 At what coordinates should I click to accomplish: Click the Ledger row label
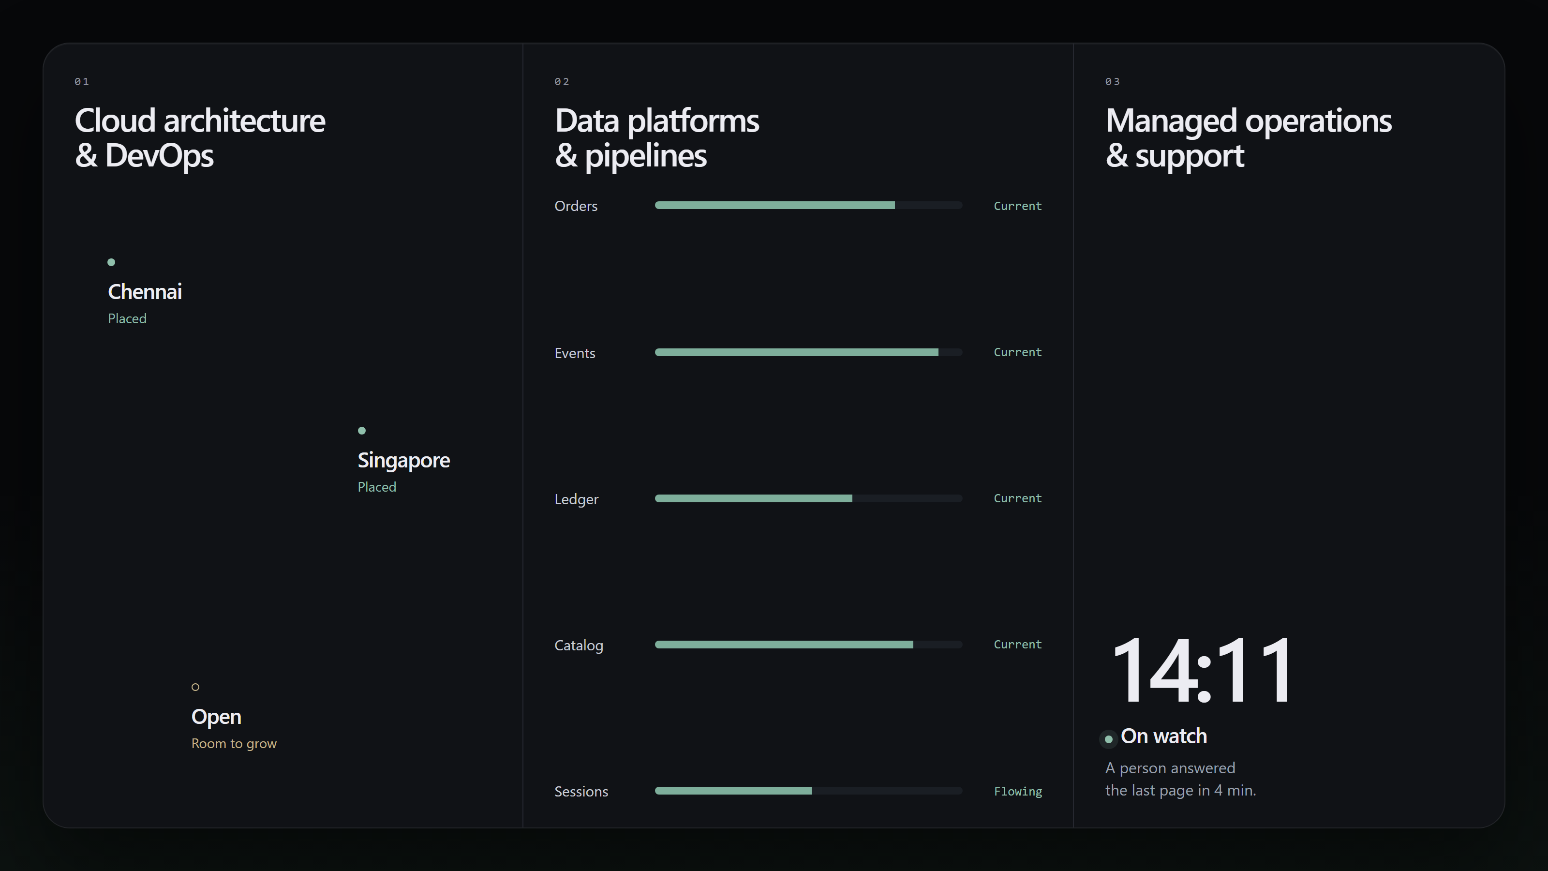[576, 499]
